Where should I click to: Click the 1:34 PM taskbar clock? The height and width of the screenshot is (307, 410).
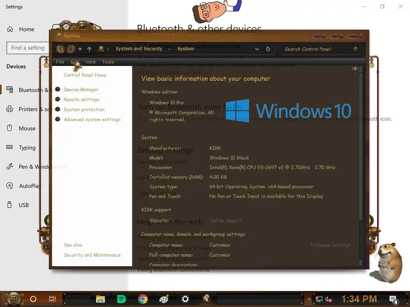(x=359, y=299)
